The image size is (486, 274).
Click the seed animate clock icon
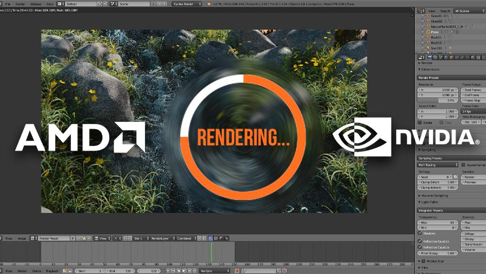tap(456, 177)
